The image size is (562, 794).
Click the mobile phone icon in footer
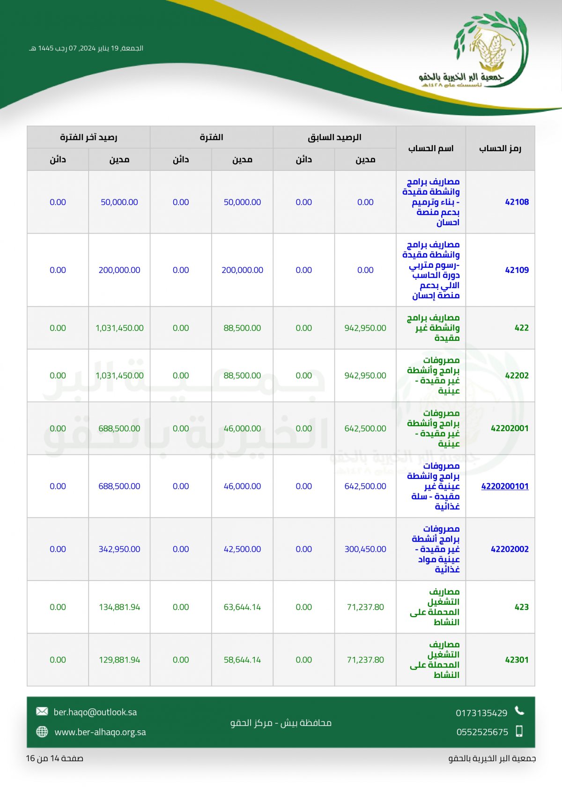[519, 731]
